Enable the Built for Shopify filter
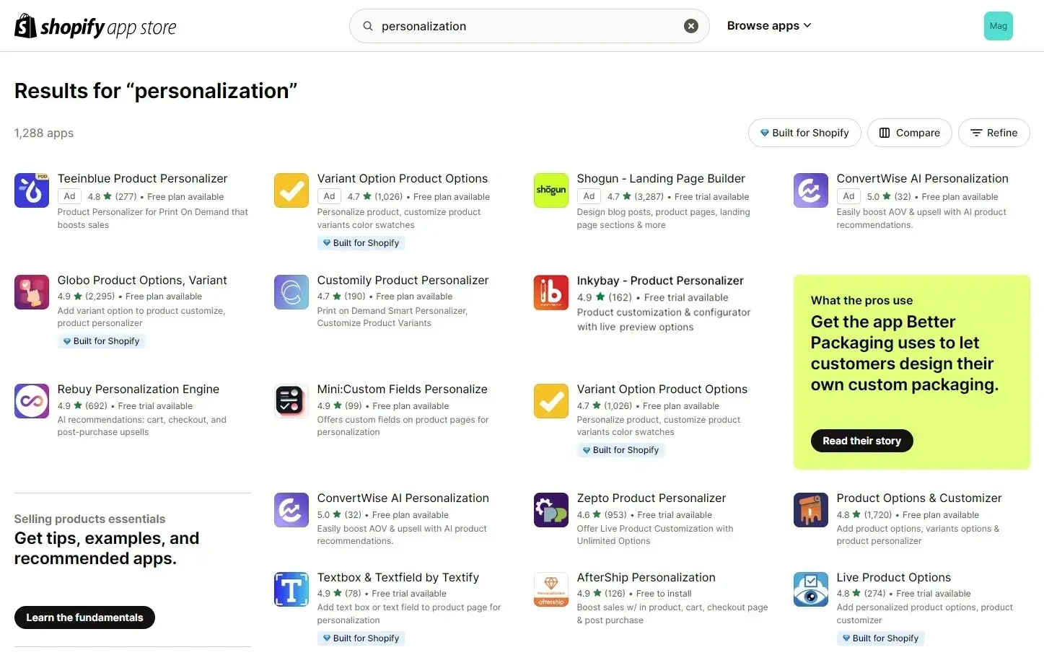Viewport: 1044px width, 655px height. click(804, 133)
